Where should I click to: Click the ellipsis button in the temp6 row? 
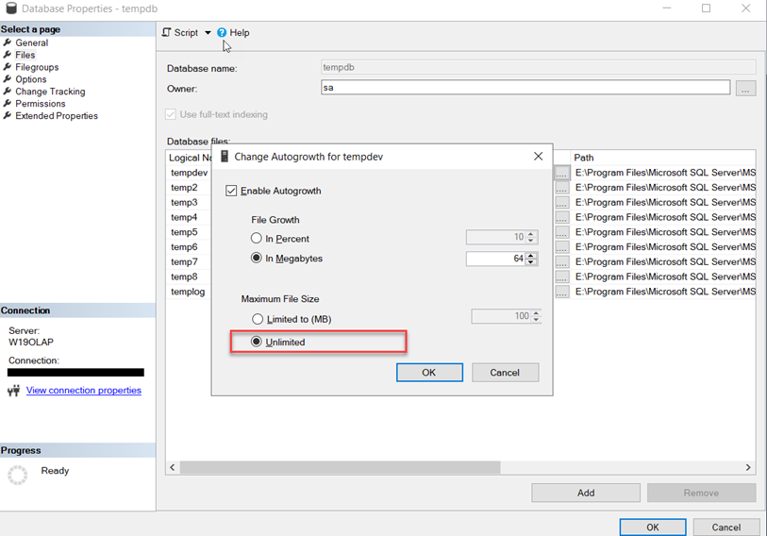(x=561, y=247)
